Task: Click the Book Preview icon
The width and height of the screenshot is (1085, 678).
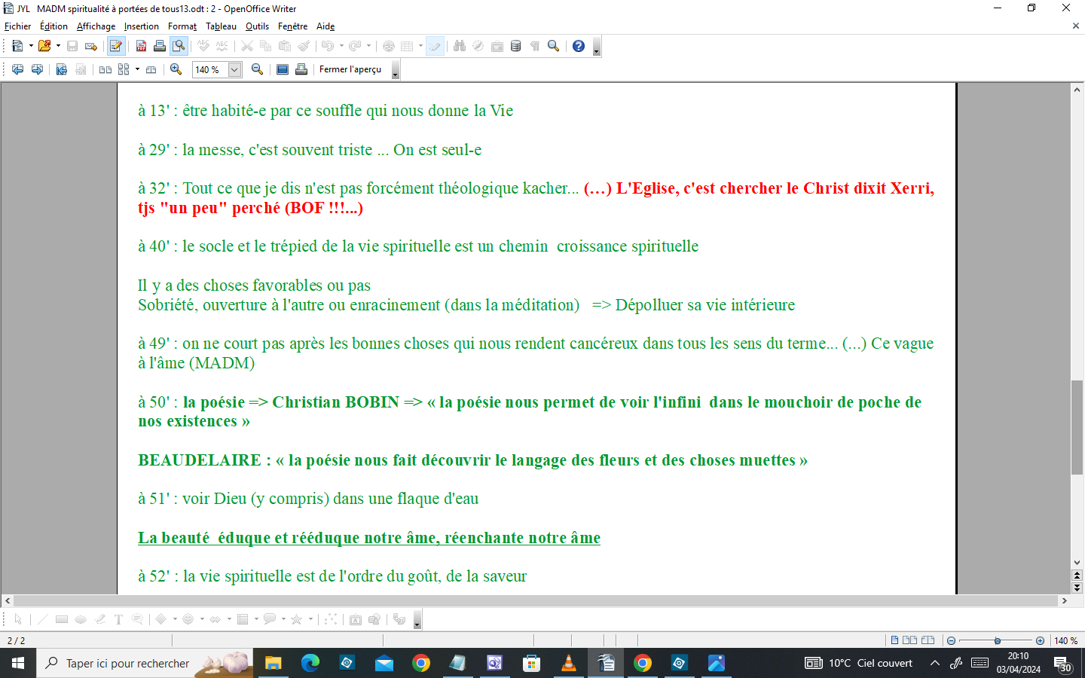Action: (x=151, y=69)
